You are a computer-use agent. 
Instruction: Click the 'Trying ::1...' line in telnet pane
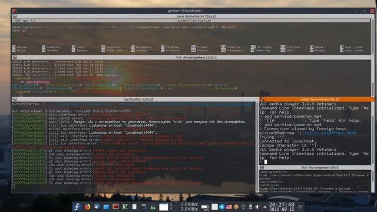276,137
